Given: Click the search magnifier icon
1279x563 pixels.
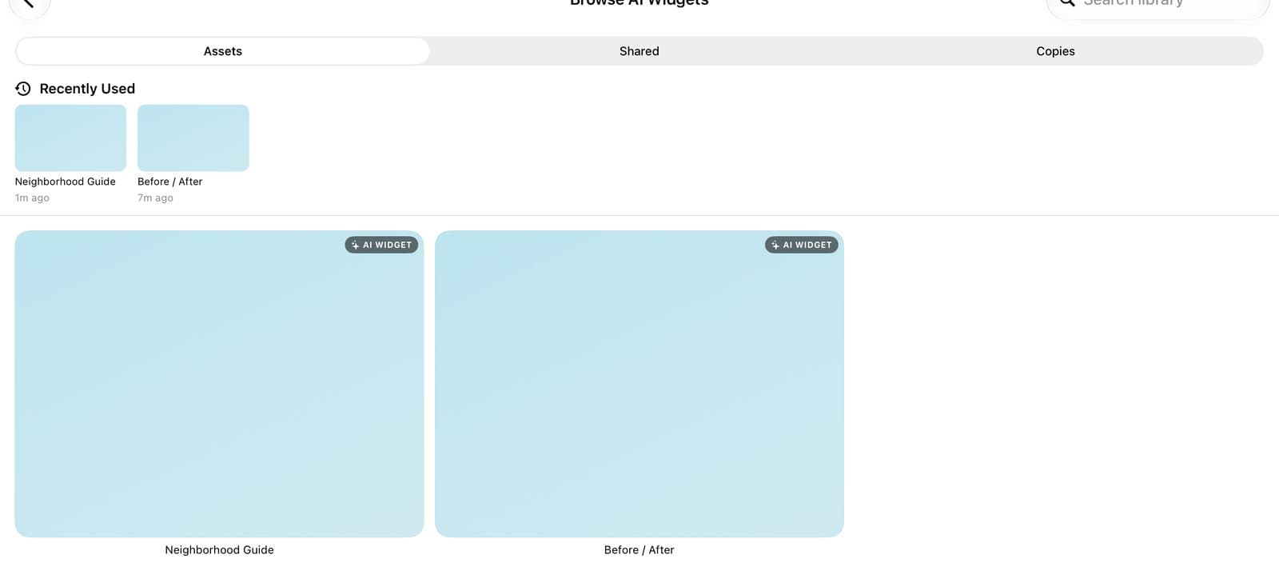Looking at the screenshot, I should click(1067, 3).
